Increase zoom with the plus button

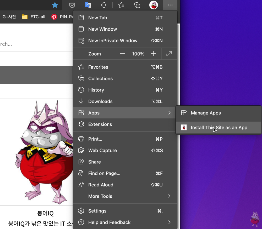click(153, 54)
